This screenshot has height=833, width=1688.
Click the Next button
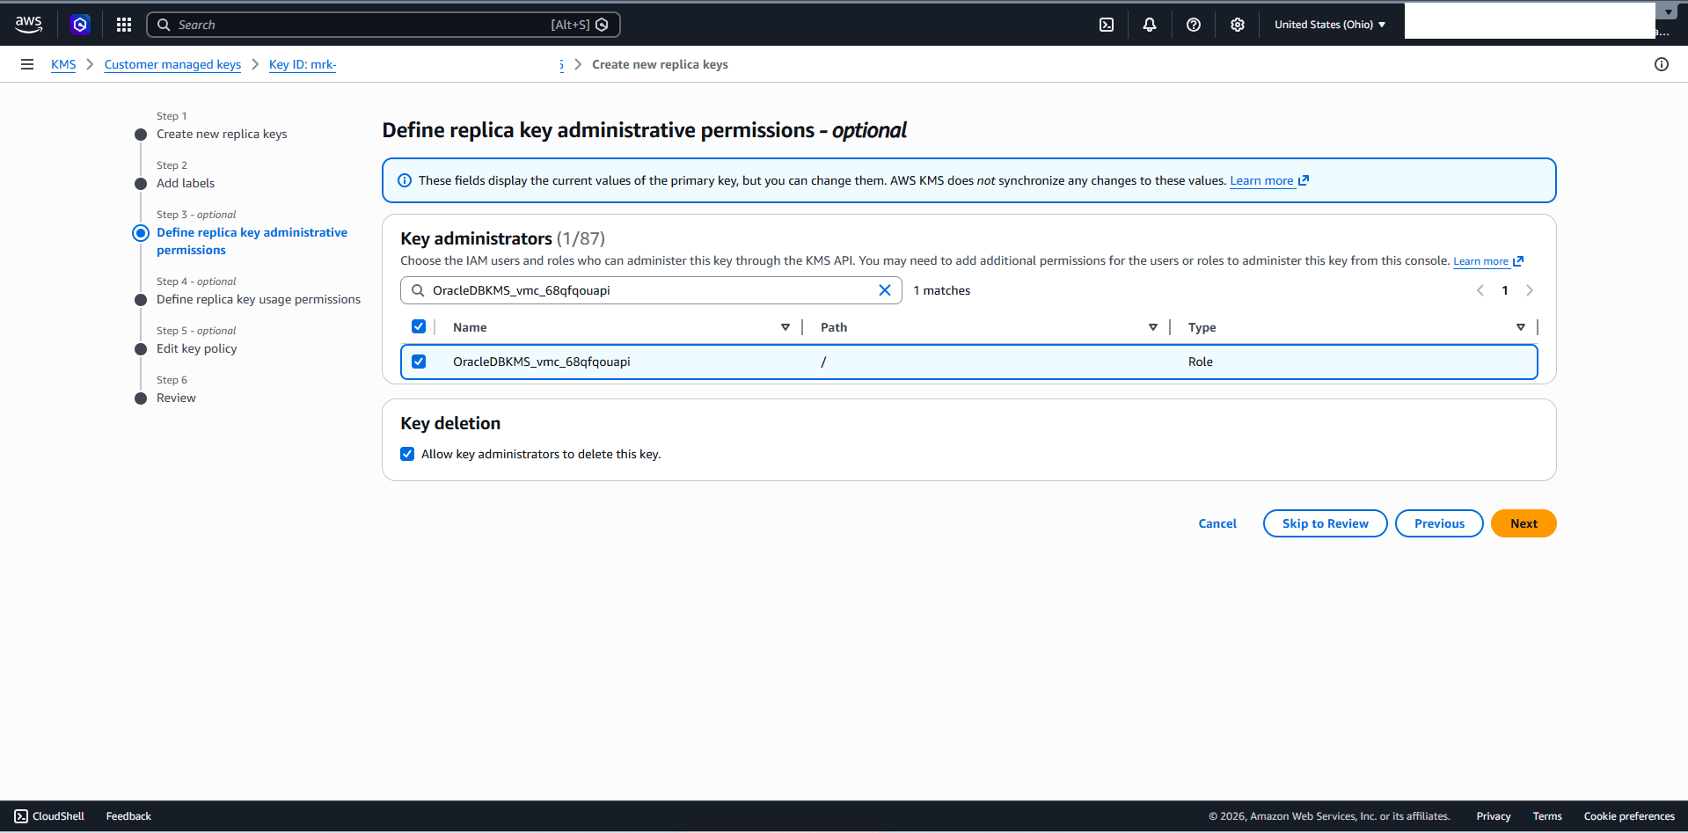point(1523,522)
